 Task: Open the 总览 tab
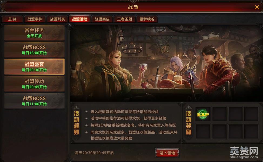(12, 19)
